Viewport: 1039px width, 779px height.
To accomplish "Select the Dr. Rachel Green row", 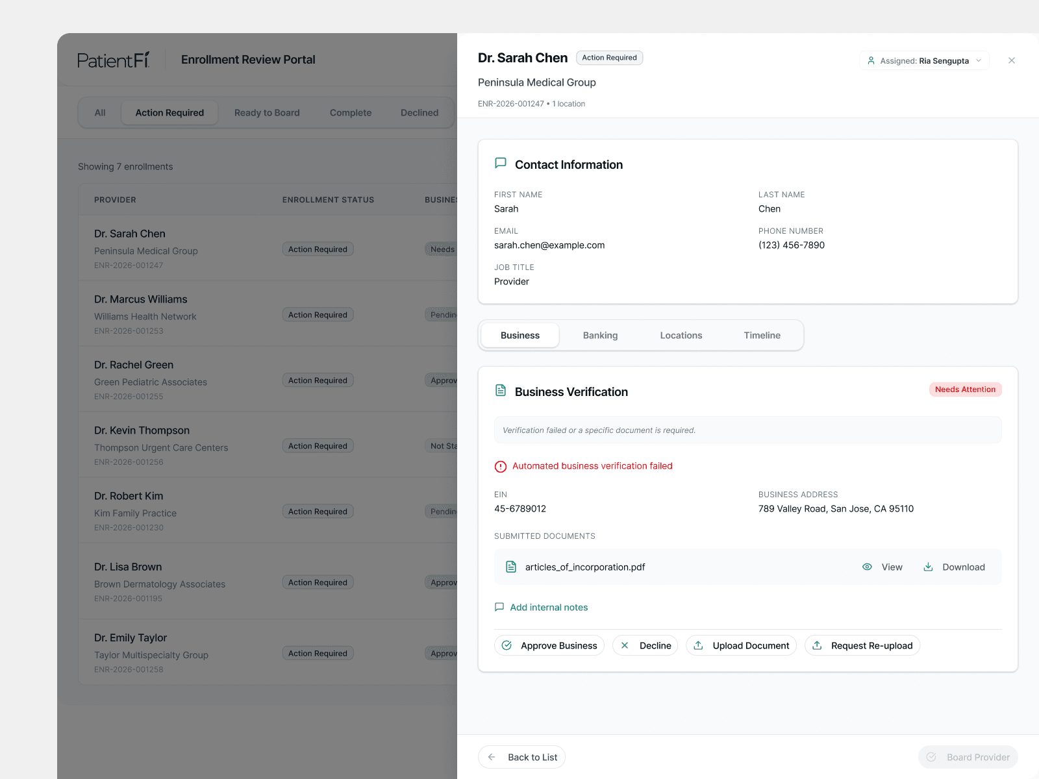I will pyautogui.click(x=268, y=380).
